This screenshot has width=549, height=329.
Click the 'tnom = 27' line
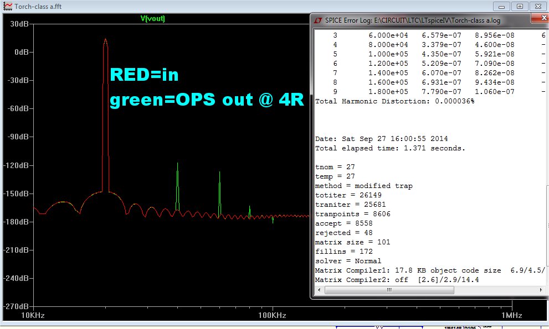pos(335,167)
